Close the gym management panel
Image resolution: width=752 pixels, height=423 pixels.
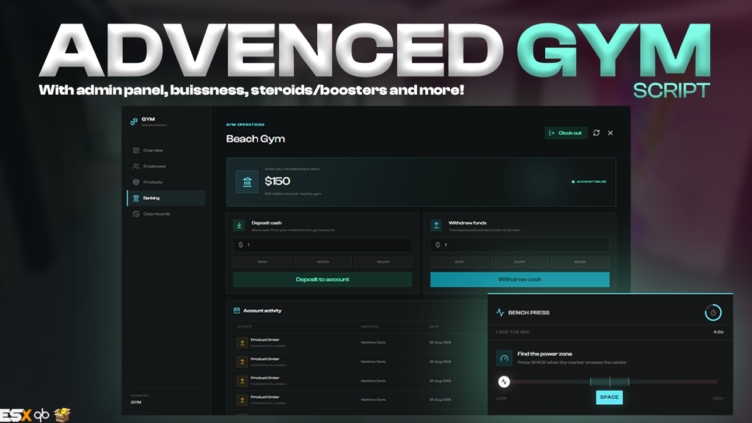[x=610, y=133]
